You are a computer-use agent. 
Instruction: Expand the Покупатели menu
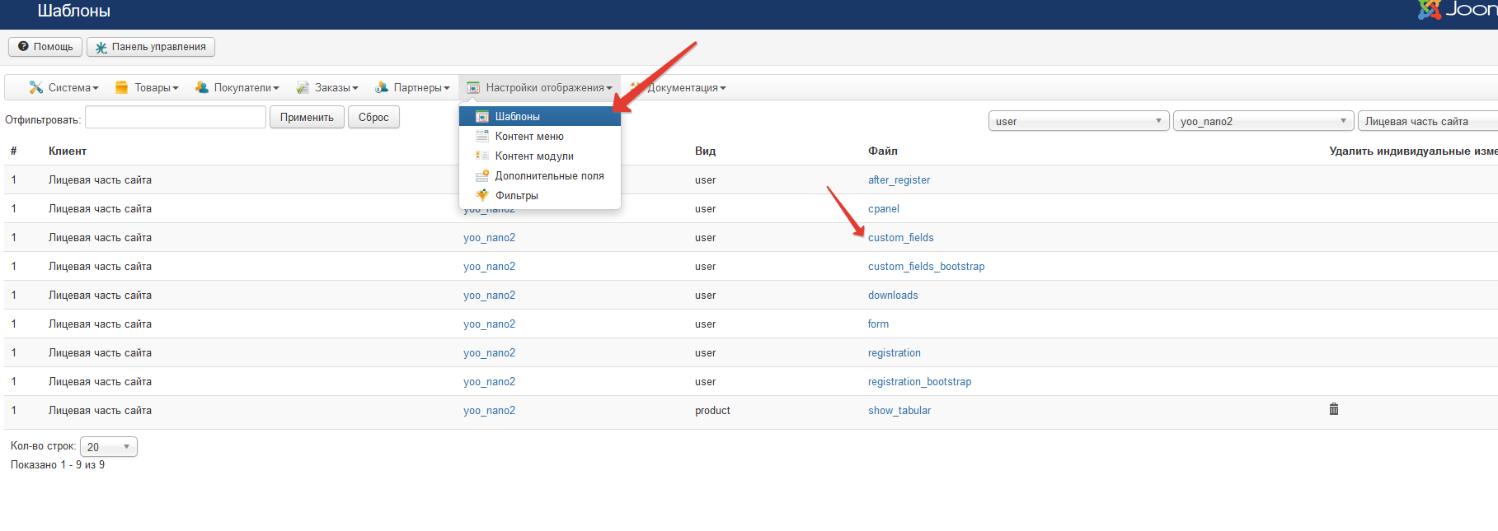(237, 87)
